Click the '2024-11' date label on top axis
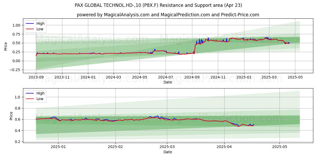The width and height of the screenshot is (317, 158). tap(218, 77)
